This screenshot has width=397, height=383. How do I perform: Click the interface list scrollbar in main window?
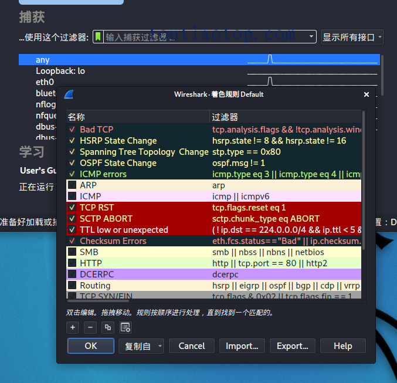coord(382,76)
